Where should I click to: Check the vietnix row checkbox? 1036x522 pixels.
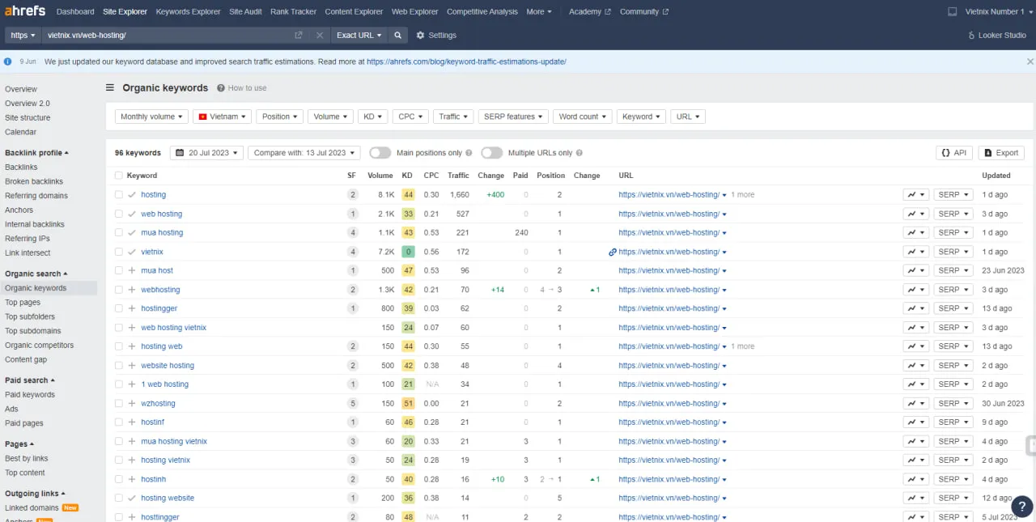tap(119, 252)
